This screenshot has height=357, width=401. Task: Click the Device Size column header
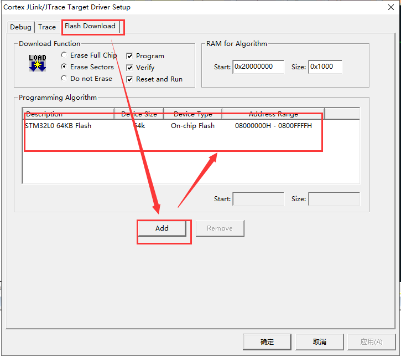(x=139, y=114)
